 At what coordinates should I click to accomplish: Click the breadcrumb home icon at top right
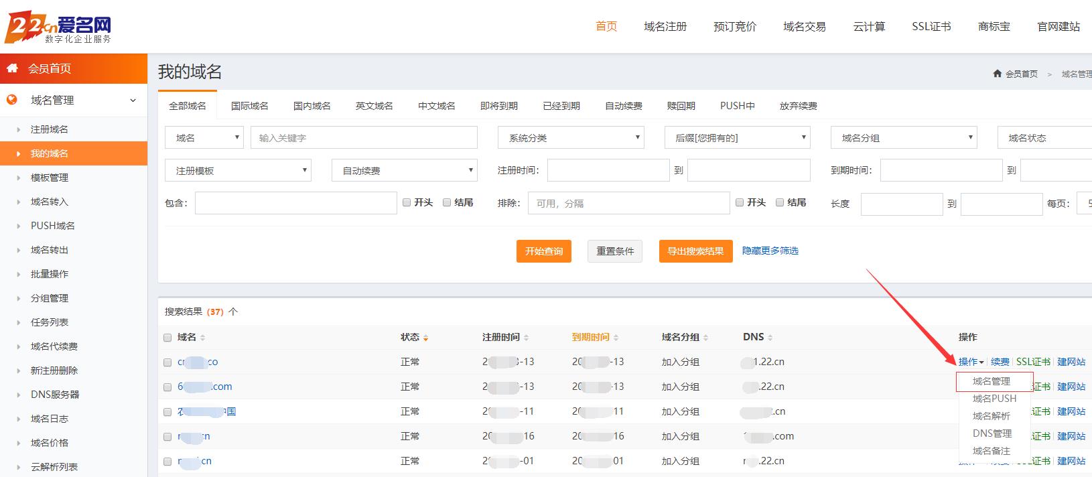click(x=998, y=74)
